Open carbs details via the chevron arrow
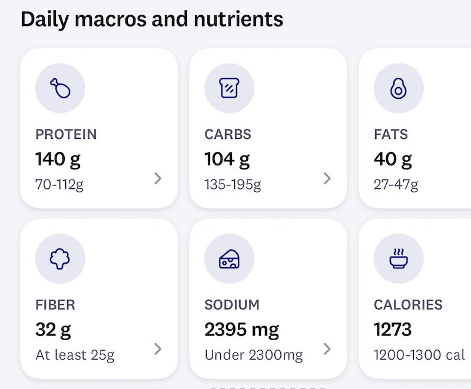Image resolution: width=471 pixels, height=389 pixels. click(327, 178)
